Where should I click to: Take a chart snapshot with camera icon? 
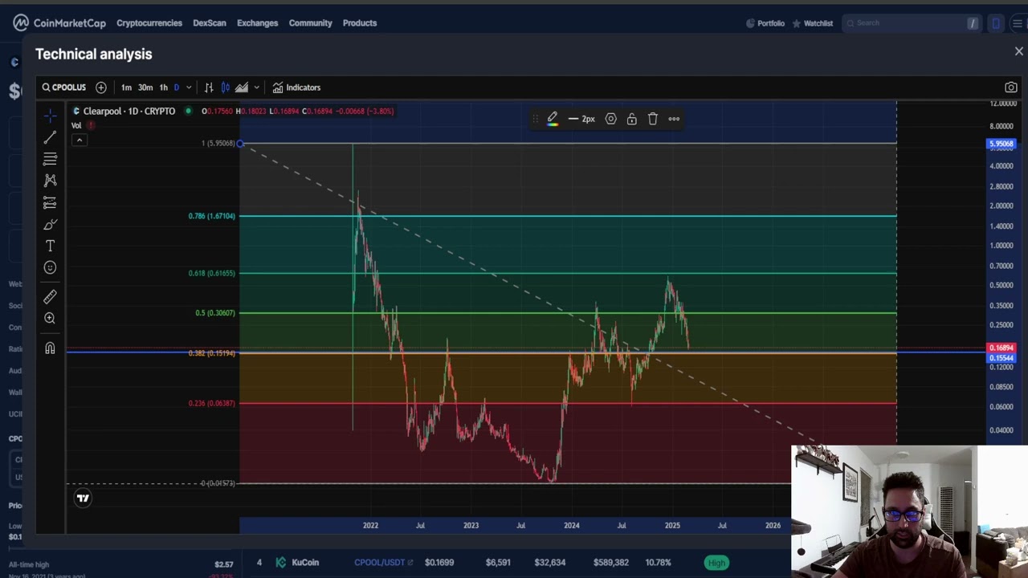[1011, 88]
